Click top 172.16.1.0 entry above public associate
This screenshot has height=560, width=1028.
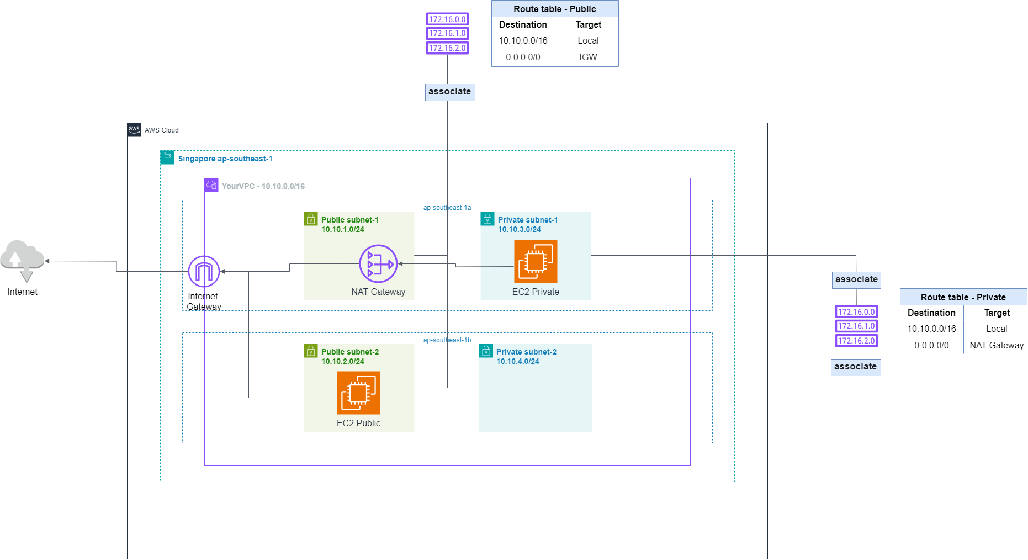[447, 33]
